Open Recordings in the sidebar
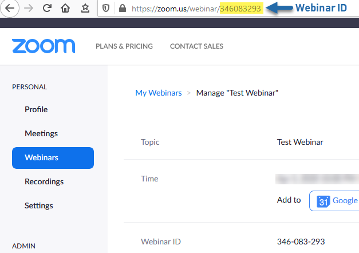Viewport: 359px width, 253px height. (x=44, y=181)
